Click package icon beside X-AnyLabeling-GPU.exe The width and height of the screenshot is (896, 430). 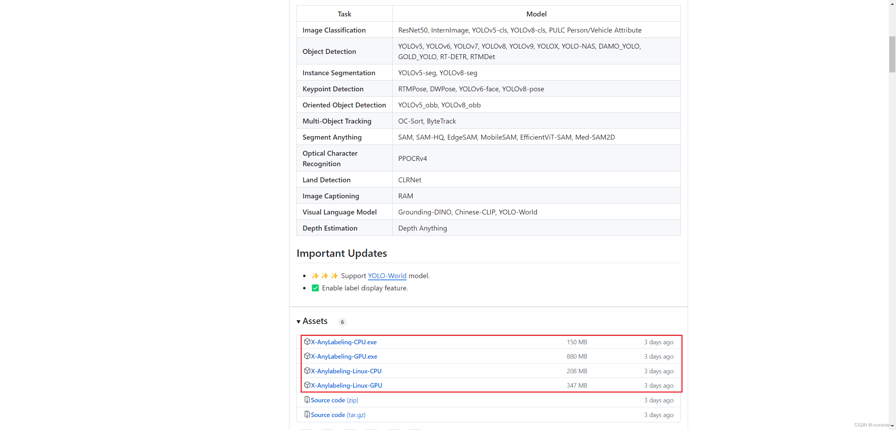coord(307,356)
